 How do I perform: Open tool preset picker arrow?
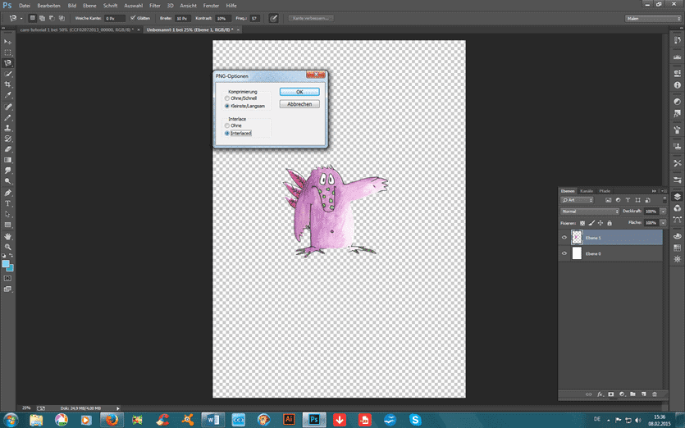coord(21,18)
